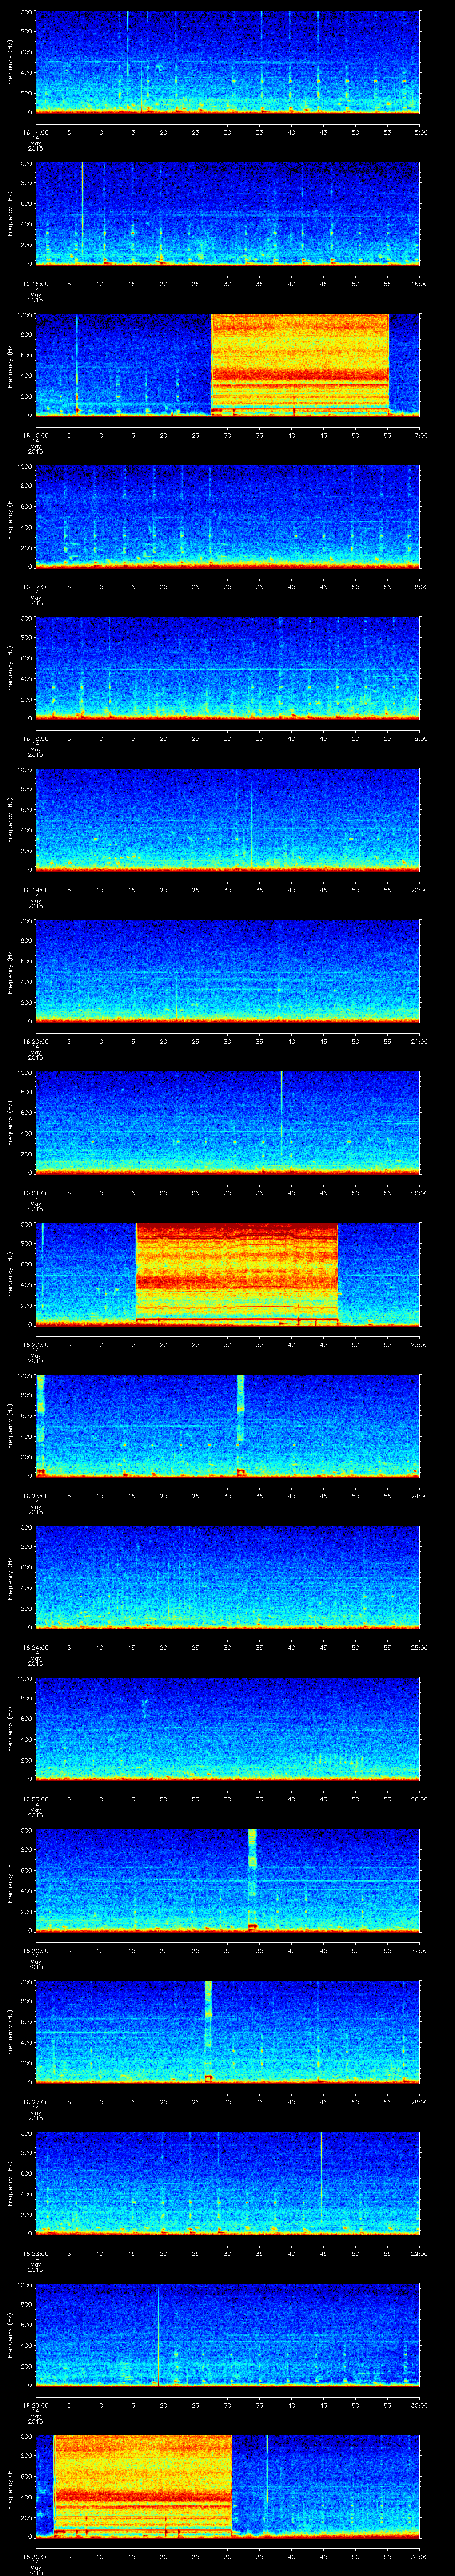Screen dimensions: 455x2576
Task: Click the "16:26:00" start time label
Action: pos(36,1950)
